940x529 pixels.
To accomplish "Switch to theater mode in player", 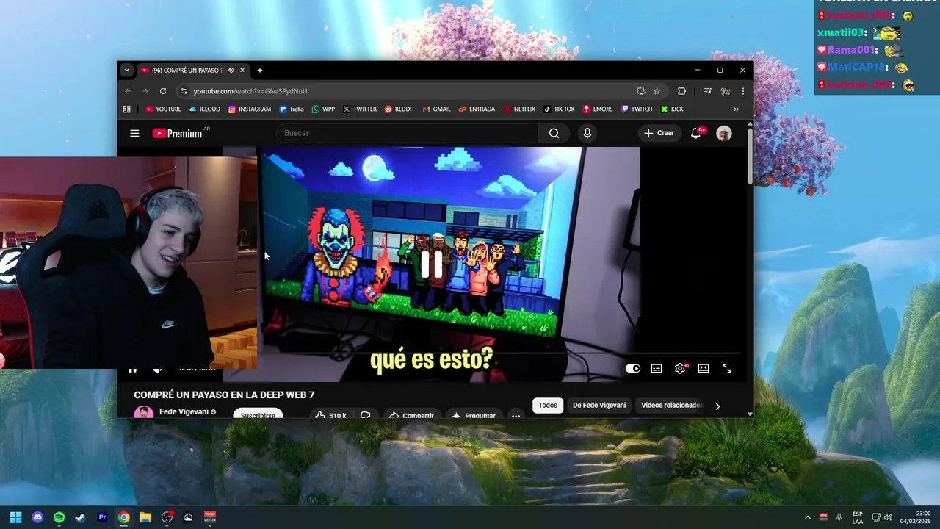I will (x=704, y=369).
